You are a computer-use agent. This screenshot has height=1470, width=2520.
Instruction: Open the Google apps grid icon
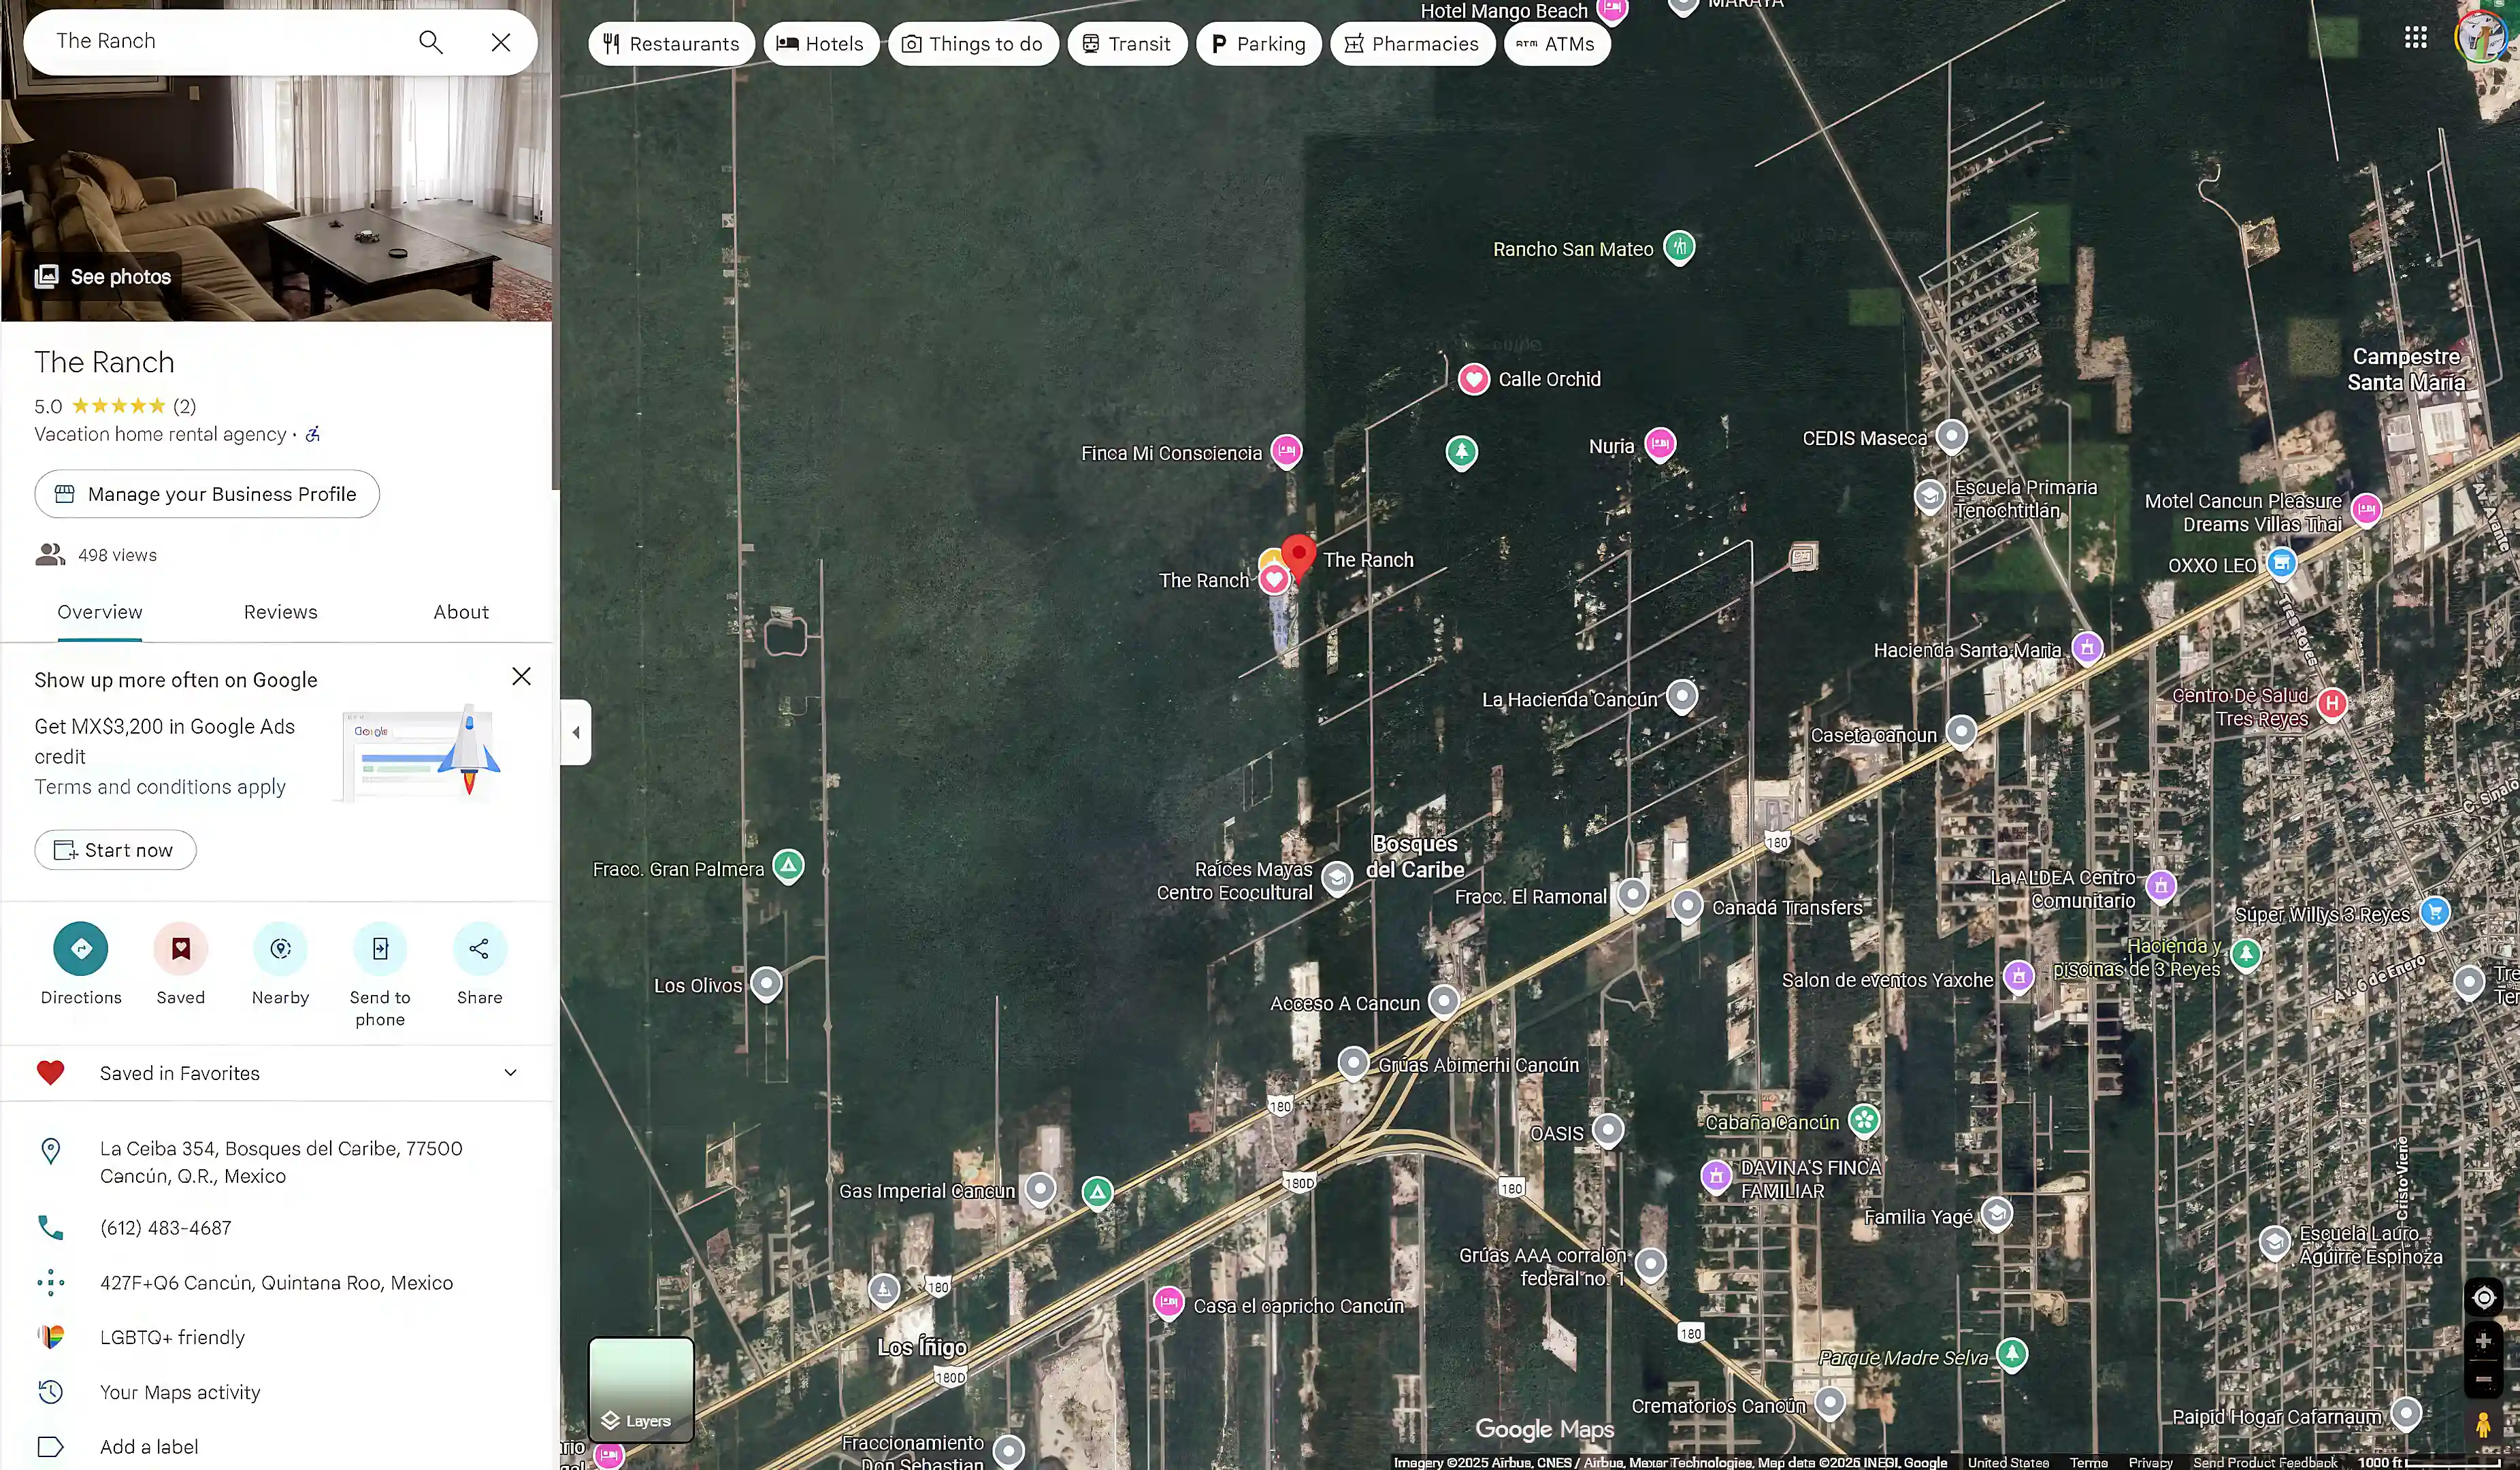[x=2415, y=38]
